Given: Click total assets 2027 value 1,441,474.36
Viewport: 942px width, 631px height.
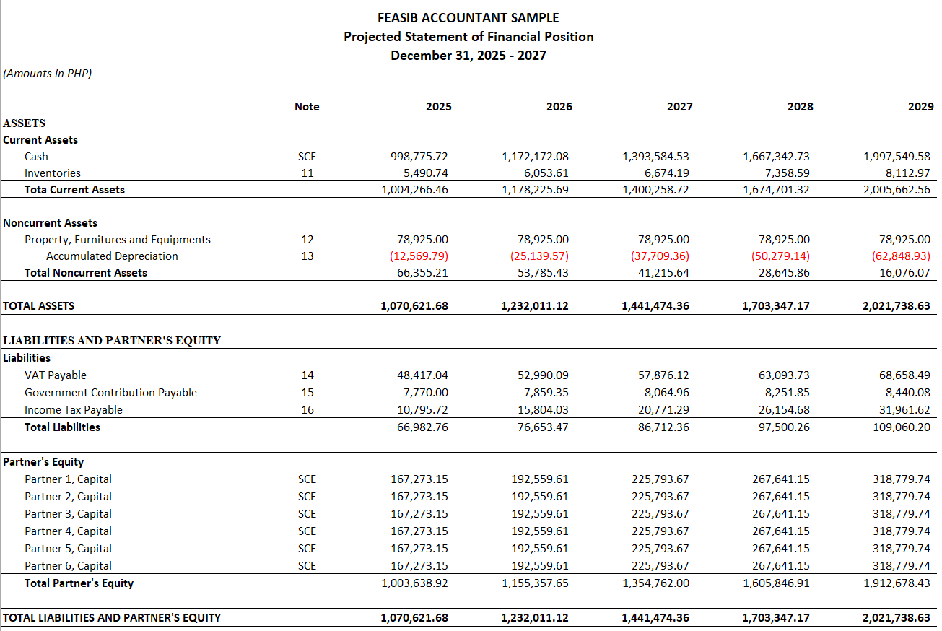Looking at the screenshot, I should coord(655,305).
